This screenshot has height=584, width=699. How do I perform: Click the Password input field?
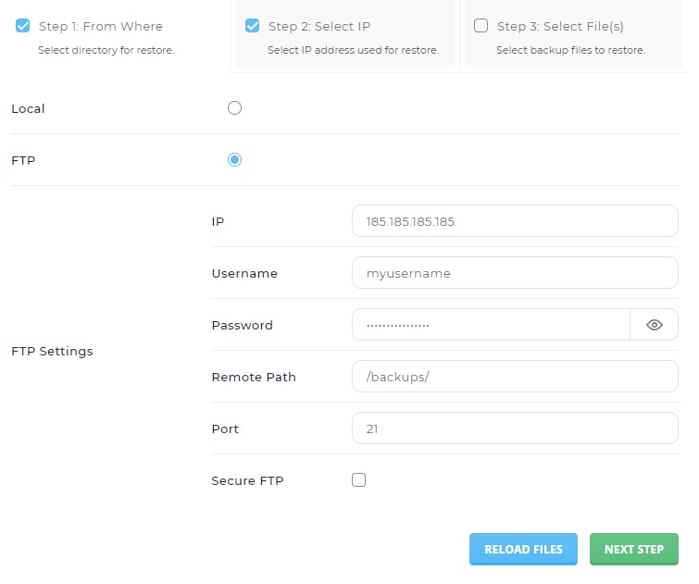click(491, 325)
